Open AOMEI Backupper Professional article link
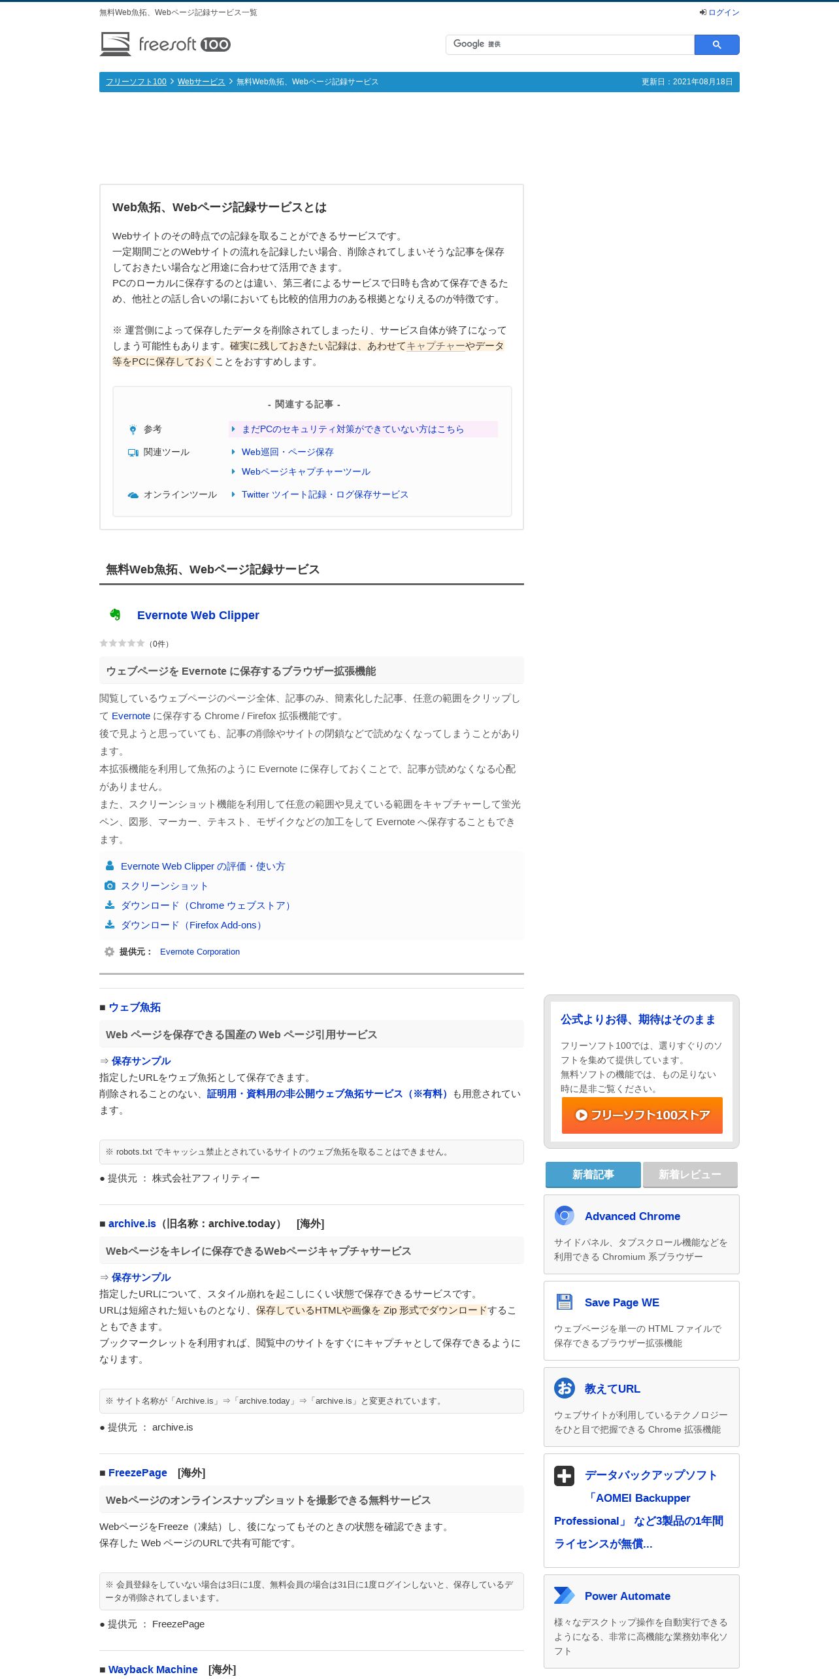Screen dimensions: 839x1679 [638, 1510]
